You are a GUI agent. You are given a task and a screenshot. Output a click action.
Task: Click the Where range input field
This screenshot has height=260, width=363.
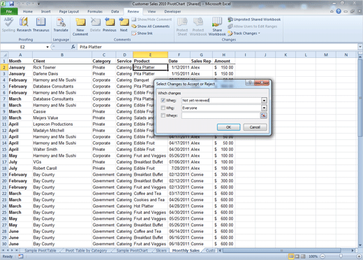pyautogui.click(x=221, y=115)
